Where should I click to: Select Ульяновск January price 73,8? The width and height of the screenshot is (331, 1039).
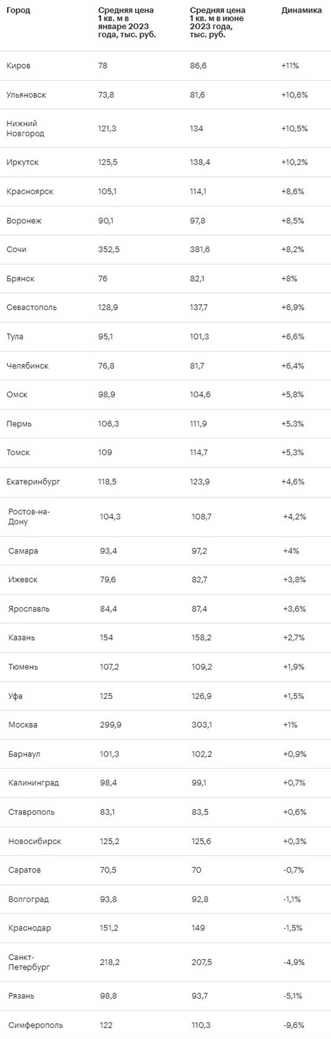point(106,95)
